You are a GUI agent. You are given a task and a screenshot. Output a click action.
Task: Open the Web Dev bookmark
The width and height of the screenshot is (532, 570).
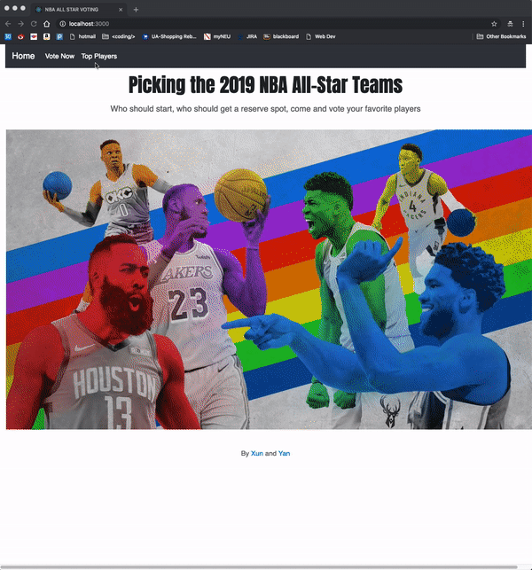tap(321, 36)
